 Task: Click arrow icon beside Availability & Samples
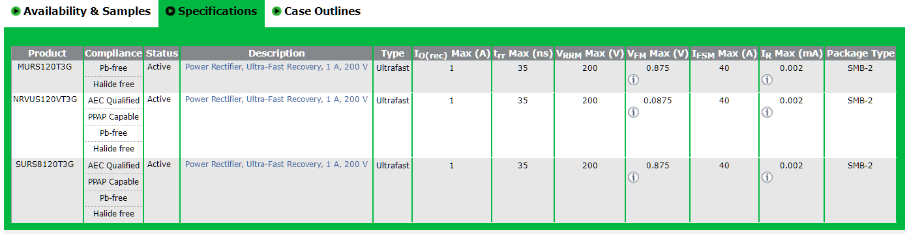pyautogui.click(x=16, y=11)
